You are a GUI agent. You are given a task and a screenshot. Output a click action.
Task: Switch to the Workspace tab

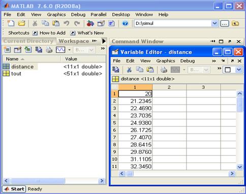(74, 41)
